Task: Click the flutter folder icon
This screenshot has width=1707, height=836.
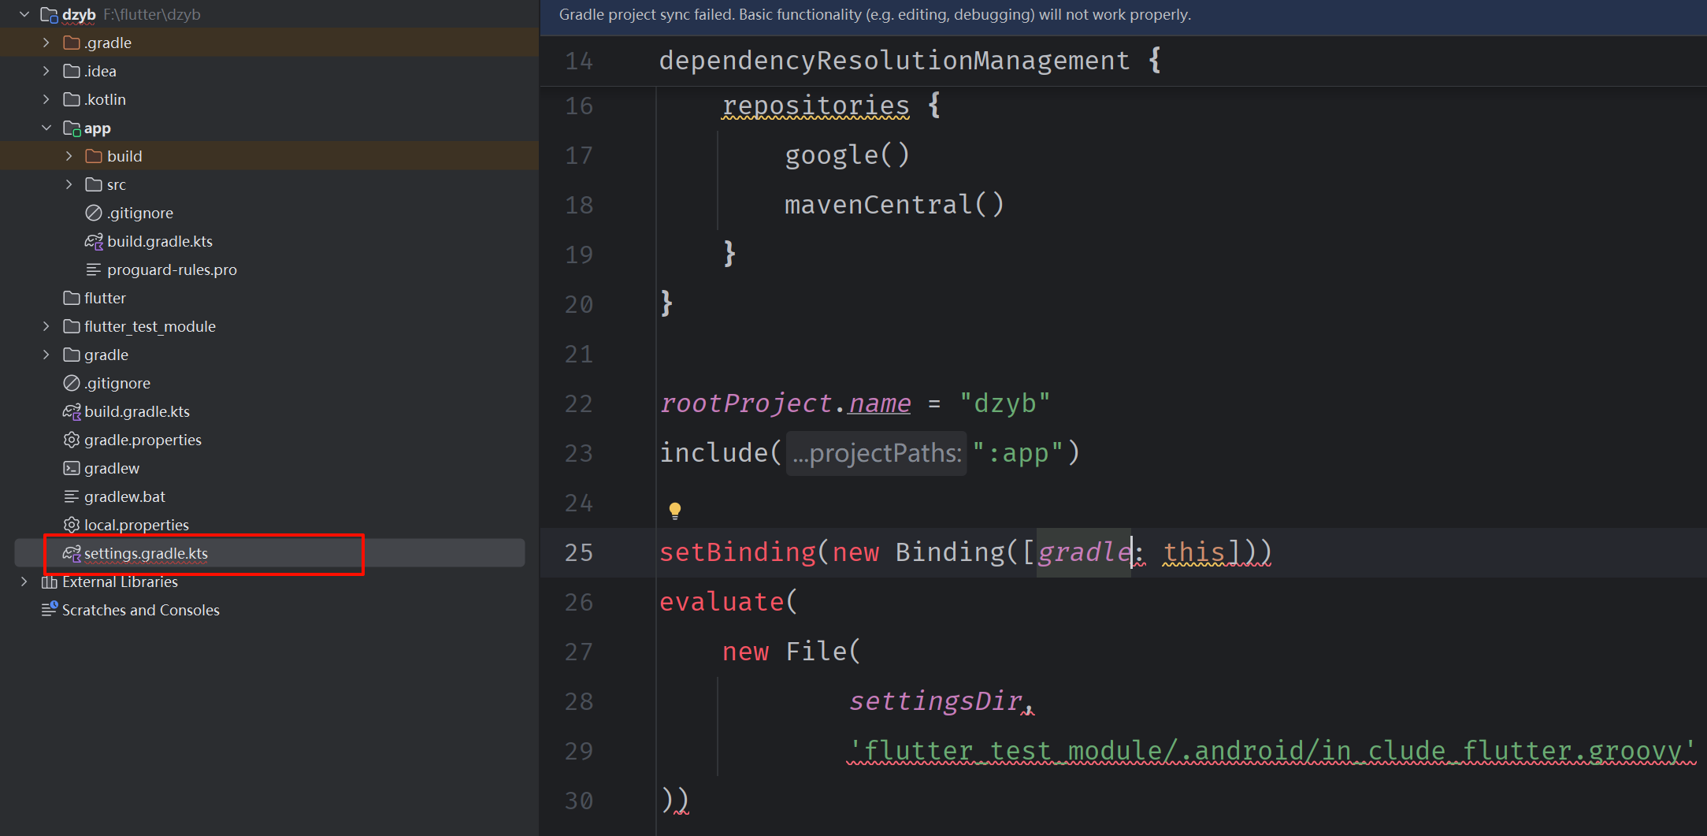Action: pos(72,298)
